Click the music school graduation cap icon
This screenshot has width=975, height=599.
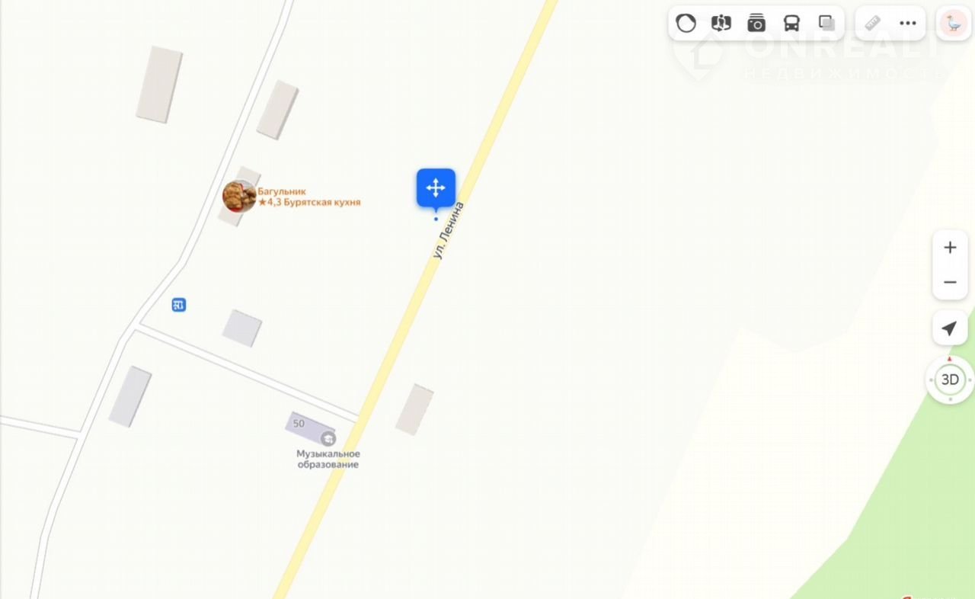(328, 438)
